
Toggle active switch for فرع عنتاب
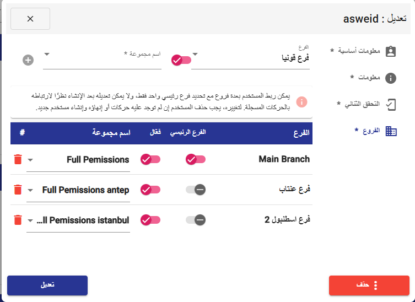(150, 190)
